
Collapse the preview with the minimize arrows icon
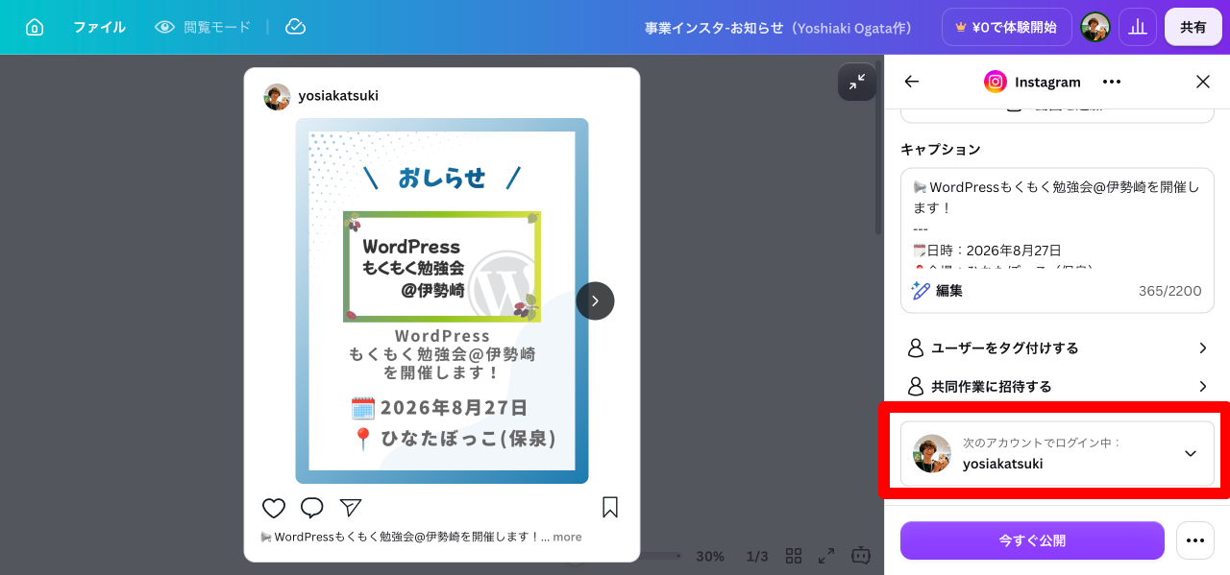tap(856, 82)
